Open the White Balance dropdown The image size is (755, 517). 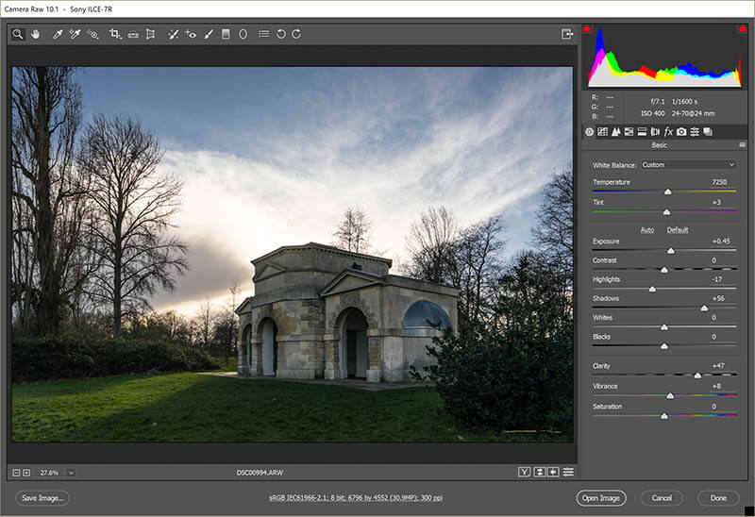point(688,165)
